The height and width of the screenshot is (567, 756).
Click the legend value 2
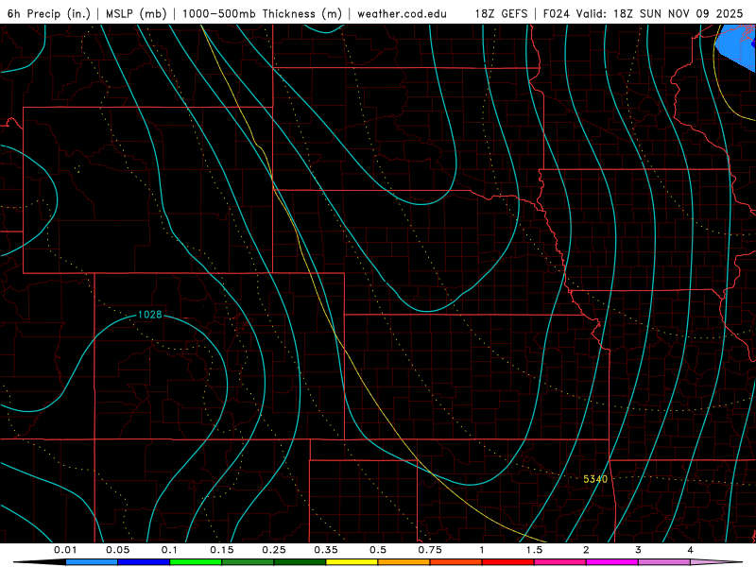[586, 550]
